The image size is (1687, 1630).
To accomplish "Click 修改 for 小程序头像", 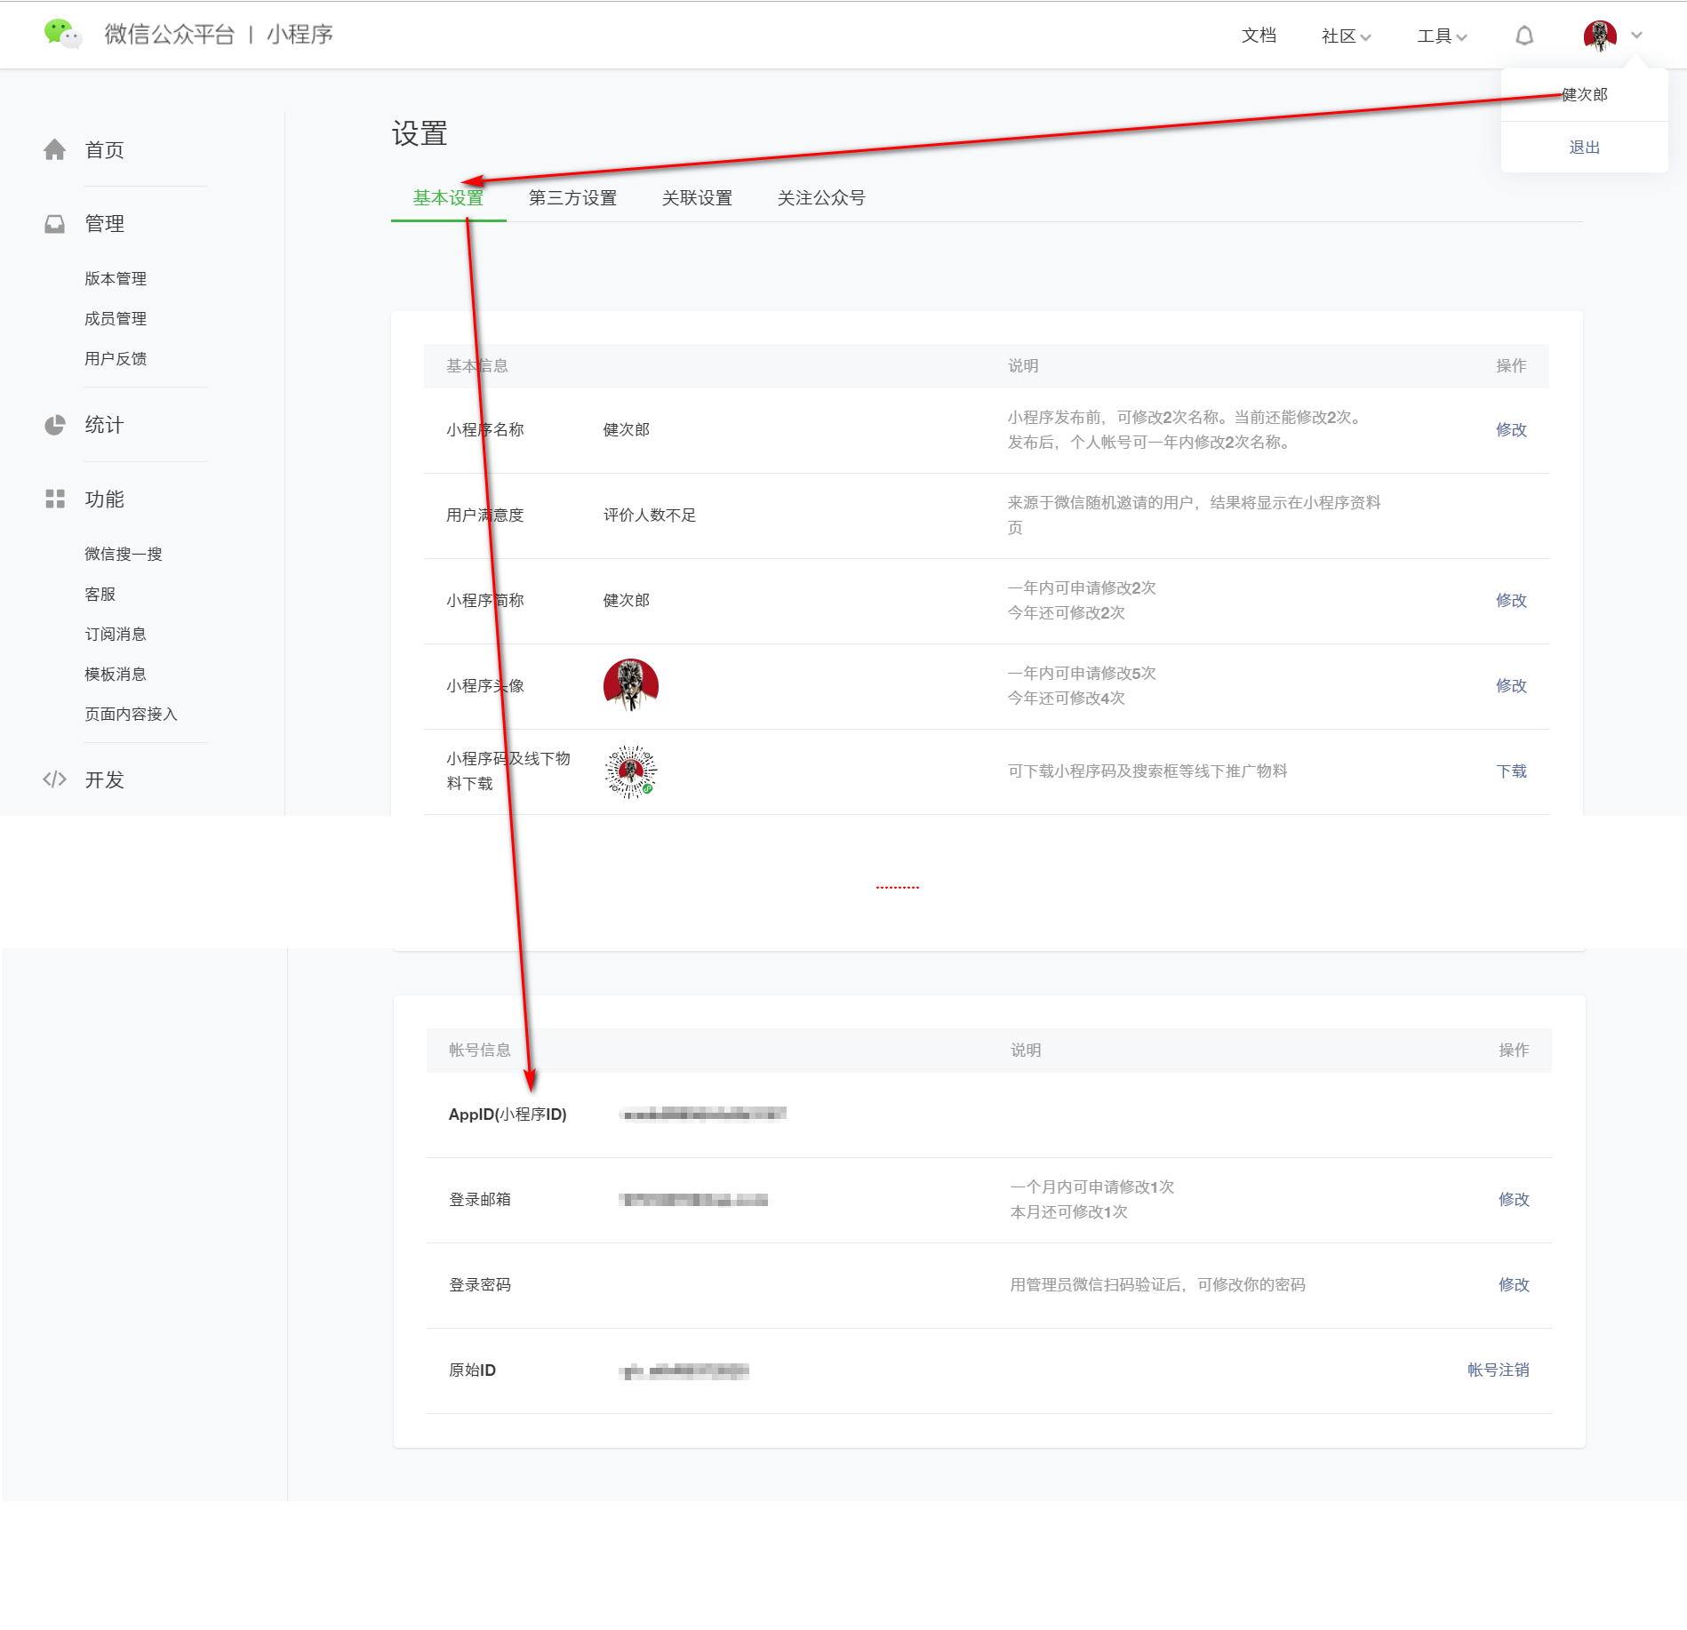I will tap(1511, 686).
